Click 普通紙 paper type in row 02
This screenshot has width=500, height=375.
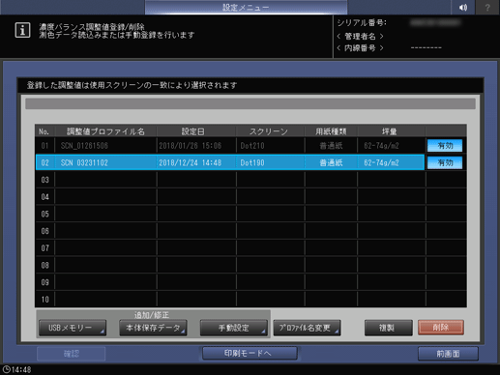(331, 162)
